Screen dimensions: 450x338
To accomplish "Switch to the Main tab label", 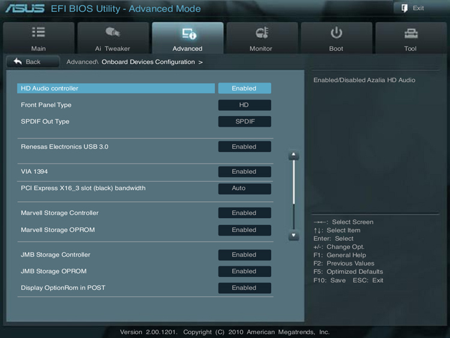I will [x=38, y=49].
